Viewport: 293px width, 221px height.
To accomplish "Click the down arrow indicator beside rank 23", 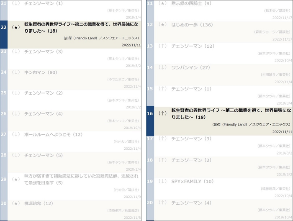I will pyautogui.click(x=16, y=51).
